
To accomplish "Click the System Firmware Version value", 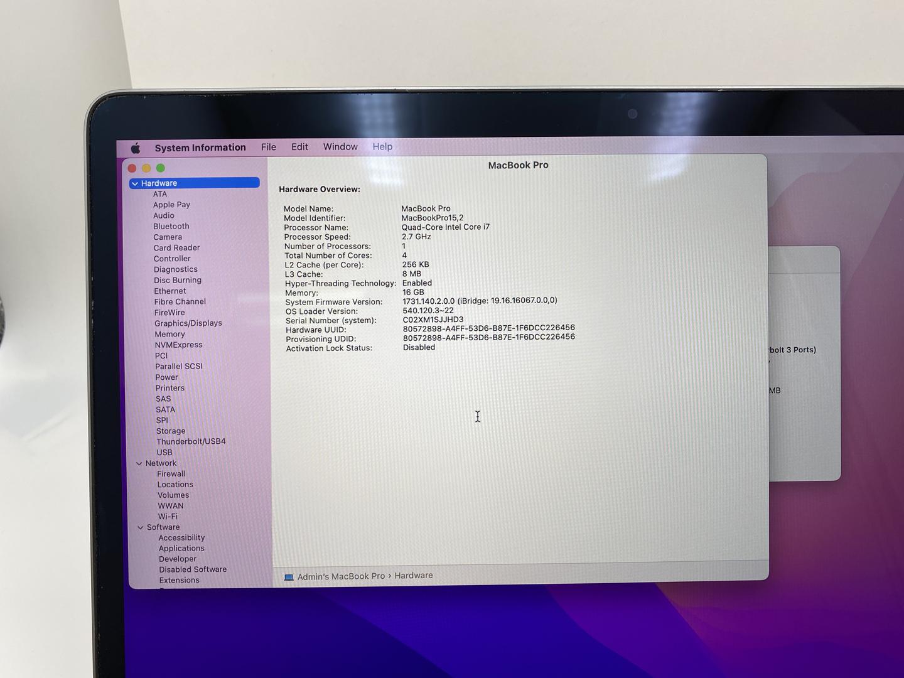I will pos(480,301).
